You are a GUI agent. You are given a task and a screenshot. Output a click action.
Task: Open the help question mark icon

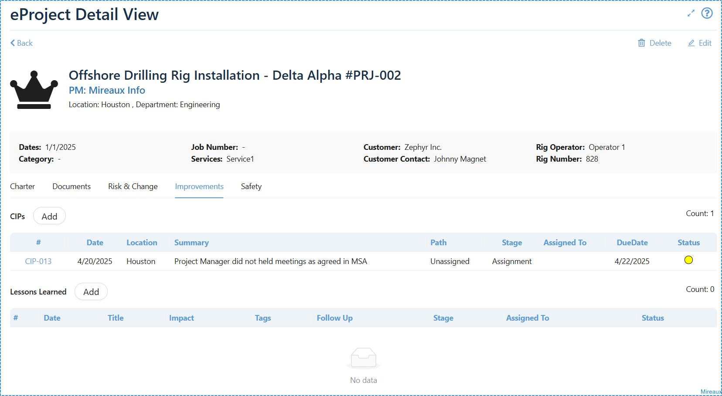[707, 13]
